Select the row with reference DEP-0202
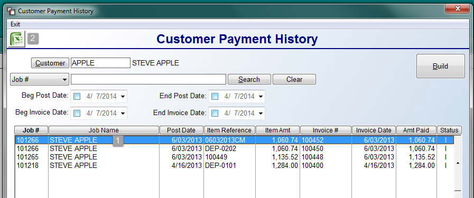This screenshot has width=474, height=198. 234,148
